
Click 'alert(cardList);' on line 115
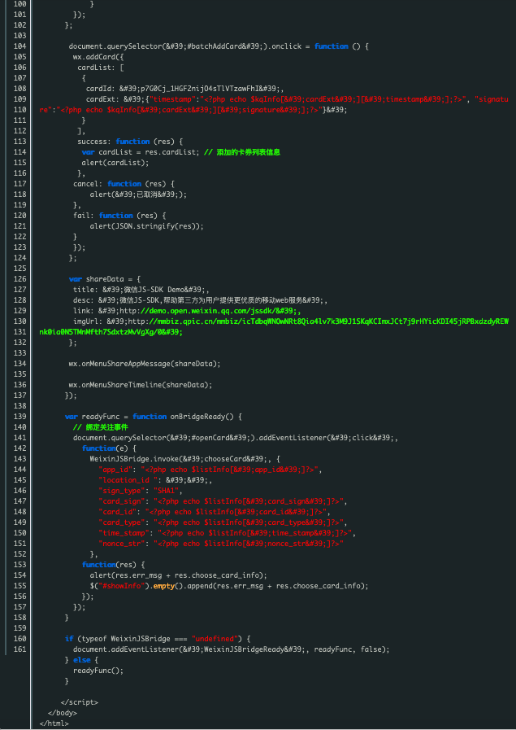click(x=115, y=163)
